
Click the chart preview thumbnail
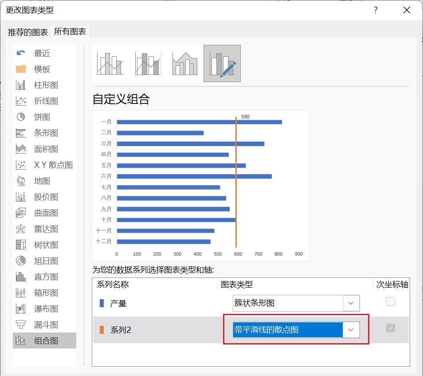pyautogui.click(x=201, y=186)
